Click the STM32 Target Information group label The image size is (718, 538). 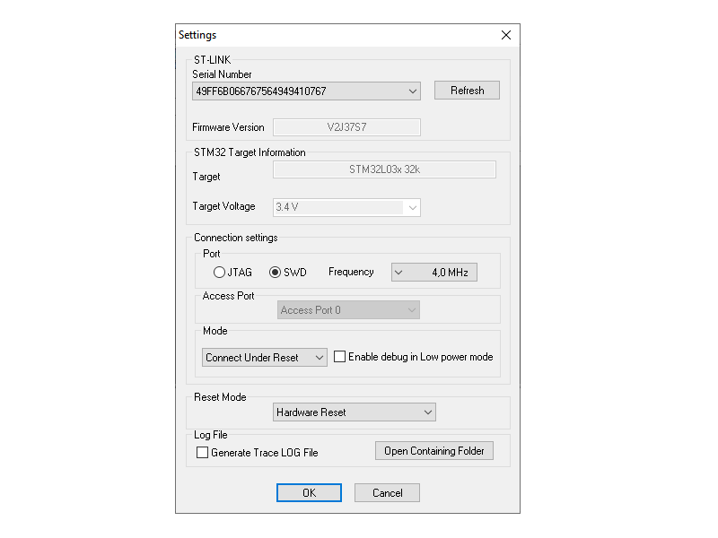(x=250, y=152)
